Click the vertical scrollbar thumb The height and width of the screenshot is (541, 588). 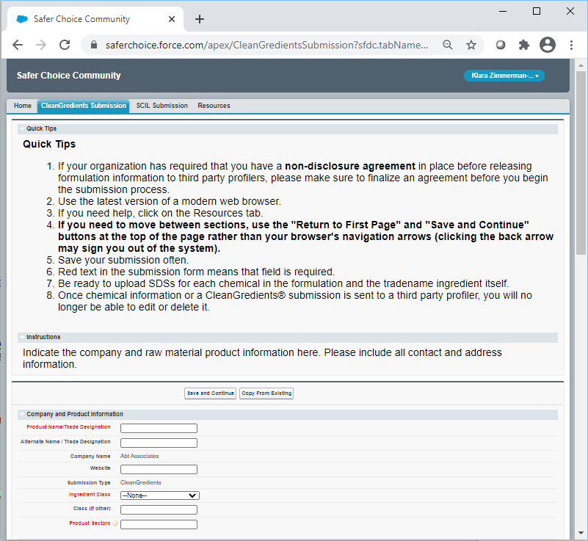click(x=581, y=162)
